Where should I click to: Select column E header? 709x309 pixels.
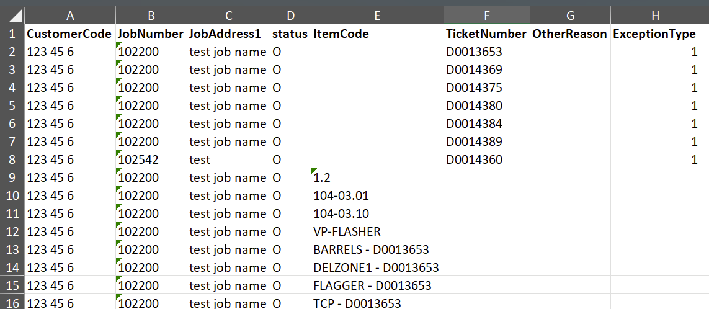pos(377,15)
